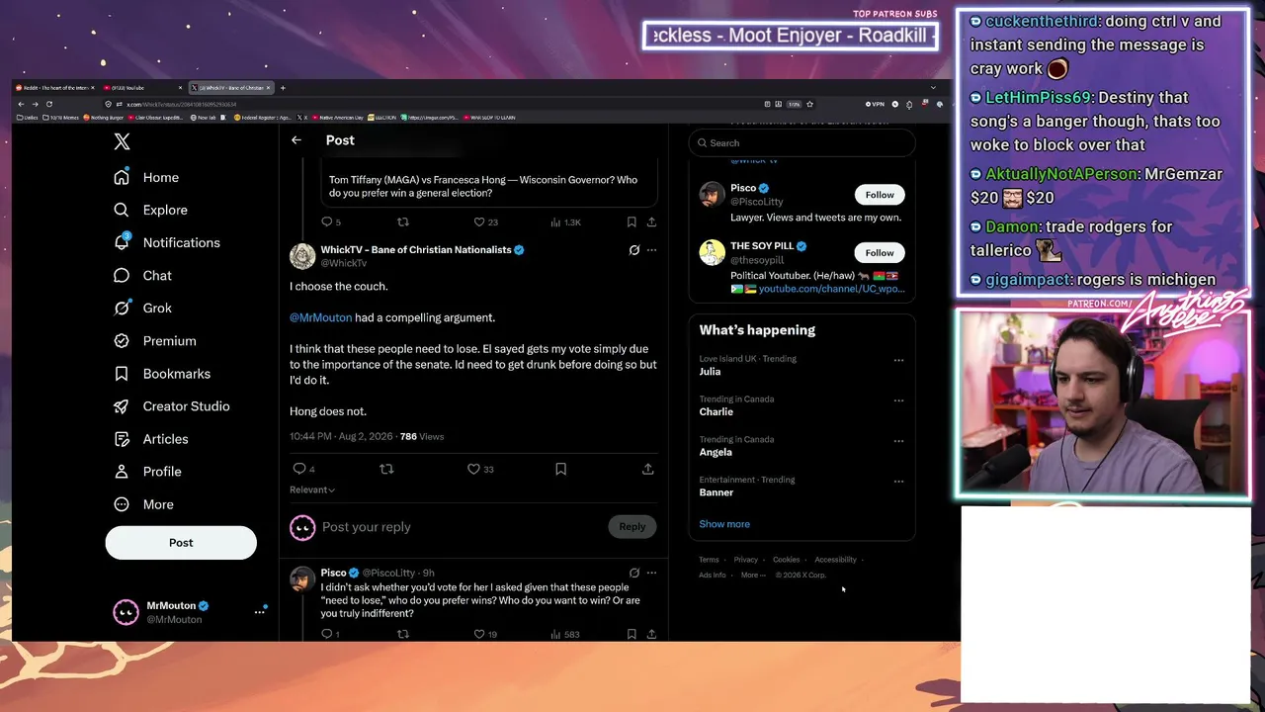The height and width of the screenshot is (712, 1265).
Task: Like the quoted post with 23 likes
Action: click(485, 222)
